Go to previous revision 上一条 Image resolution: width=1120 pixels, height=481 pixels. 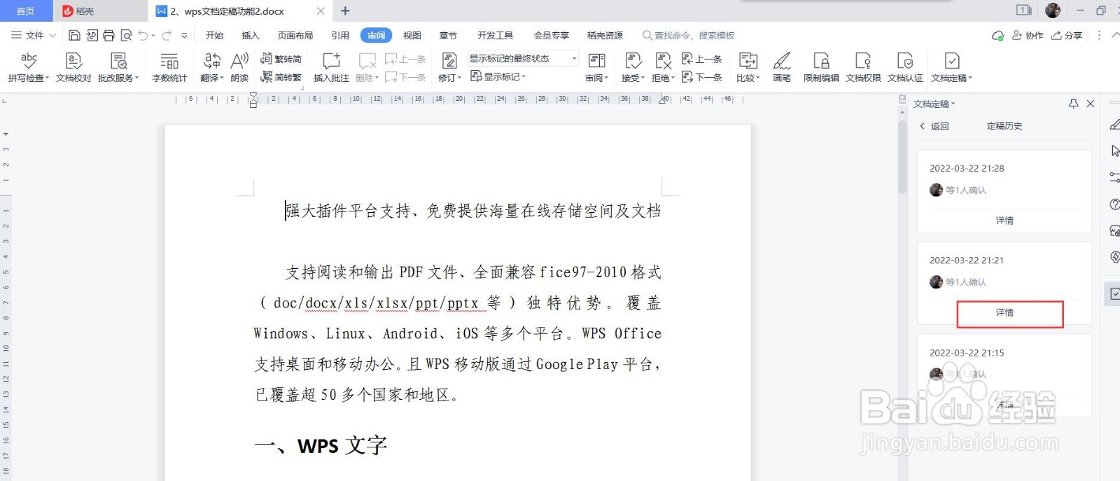tap(701, 59)
